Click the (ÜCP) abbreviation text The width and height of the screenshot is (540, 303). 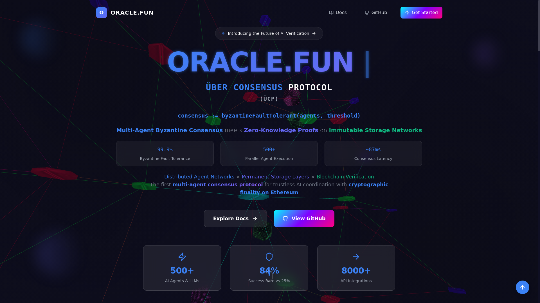(269, 99)
